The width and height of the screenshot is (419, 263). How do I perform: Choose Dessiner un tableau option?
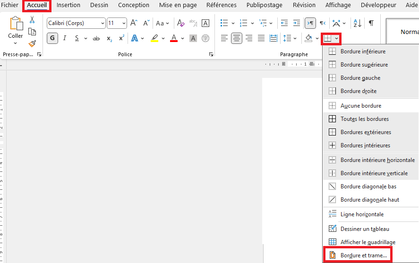[x=371, y=229]
